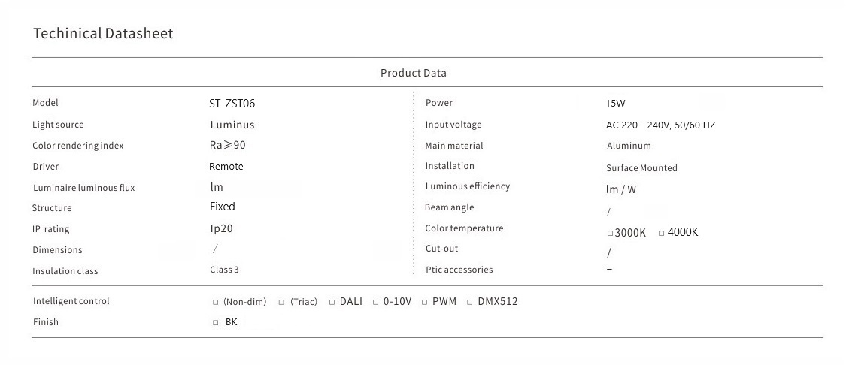Click the Surface Mounted installation value
The height and width of the screenshot is (365, 846).
pyautogui.click(x=641, y=168)
